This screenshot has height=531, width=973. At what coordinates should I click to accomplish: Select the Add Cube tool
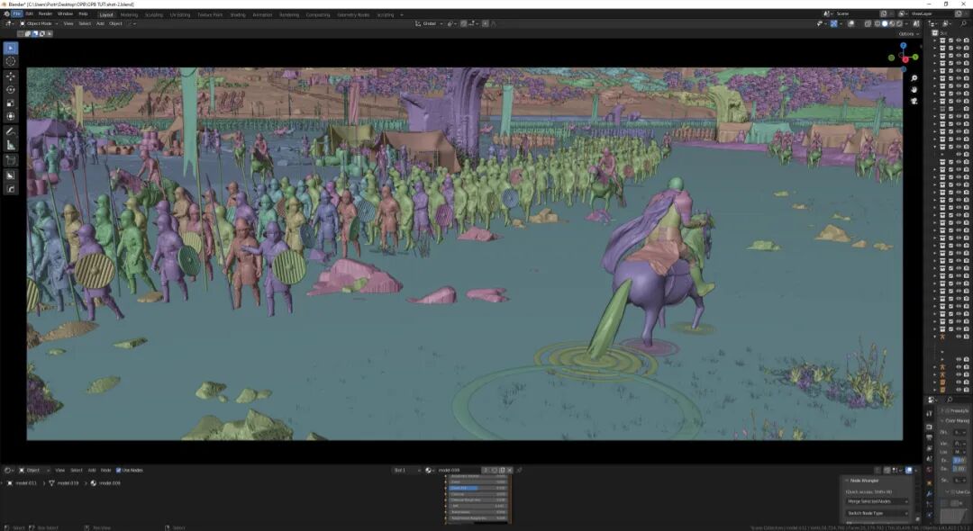click(x=11, y=160)
